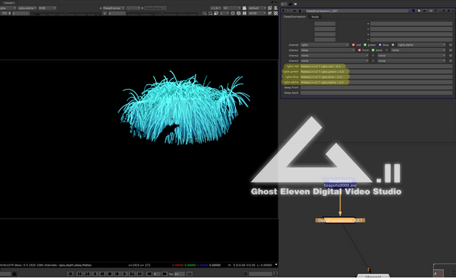Image resolution: width=456 pixels, height=279 pixels.
Task: Go to the last frame
Action: tap(140, 274)
